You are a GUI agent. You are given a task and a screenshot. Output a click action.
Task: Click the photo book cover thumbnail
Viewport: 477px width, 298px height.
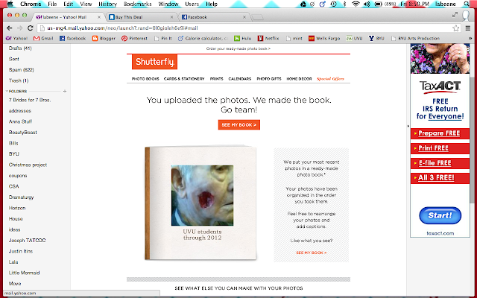point(200,203)
